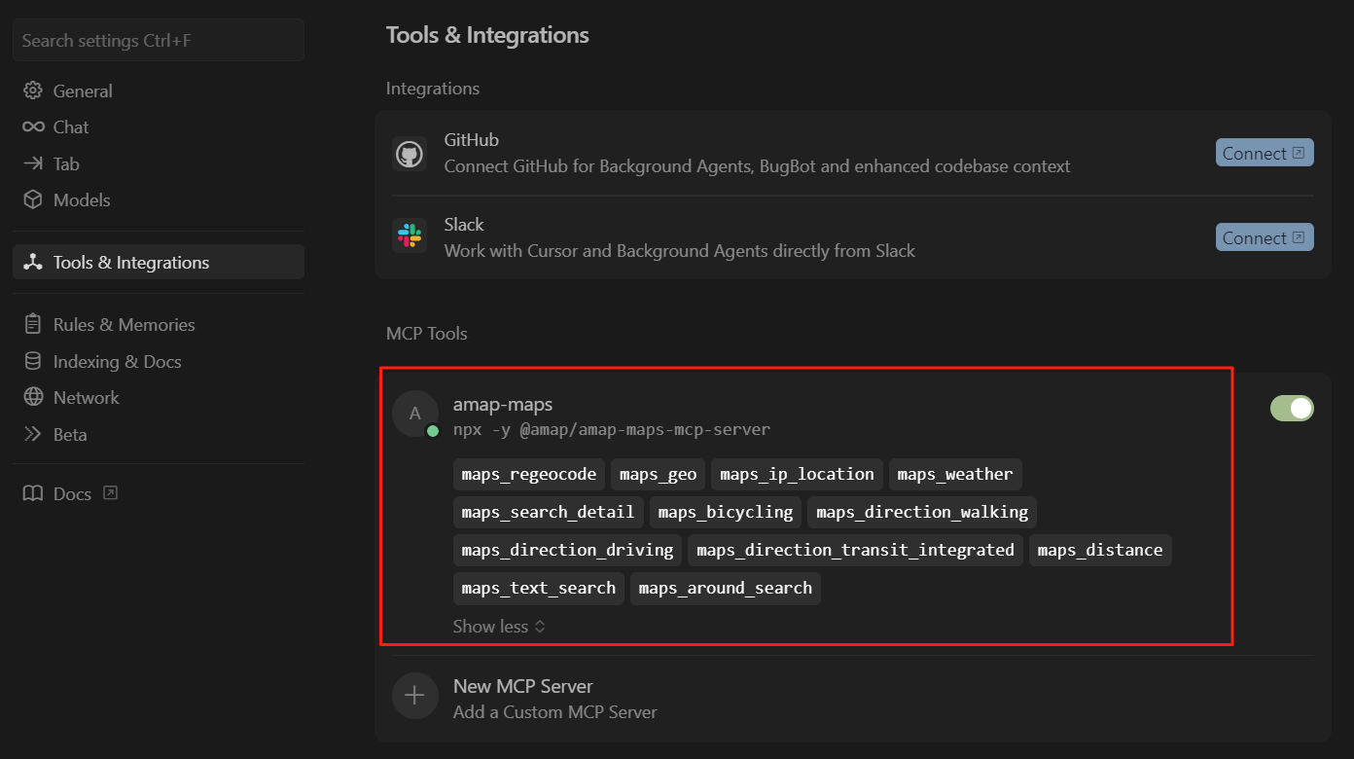Click the Network globe icon

click(33, 397)
